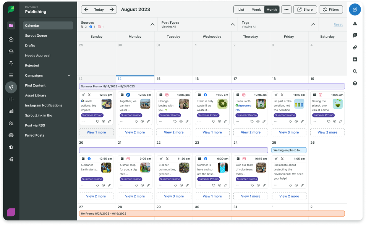Click the Reset filters link
The image size is (366, 225).
[338, 24]
